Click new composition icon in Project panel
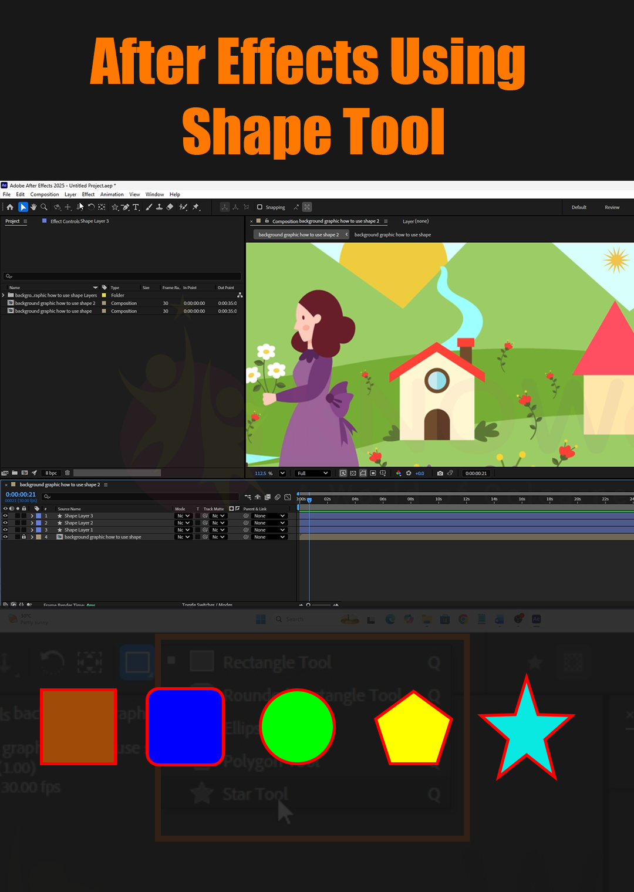The height and width of the screenshot is (892, 634). (25, 473)
